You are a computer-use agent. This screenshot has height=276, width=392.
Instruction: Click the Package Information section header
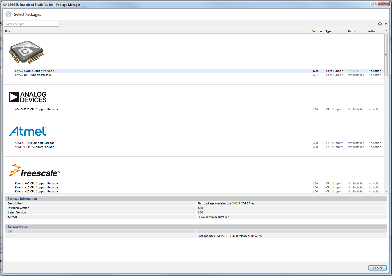[196, 199]
